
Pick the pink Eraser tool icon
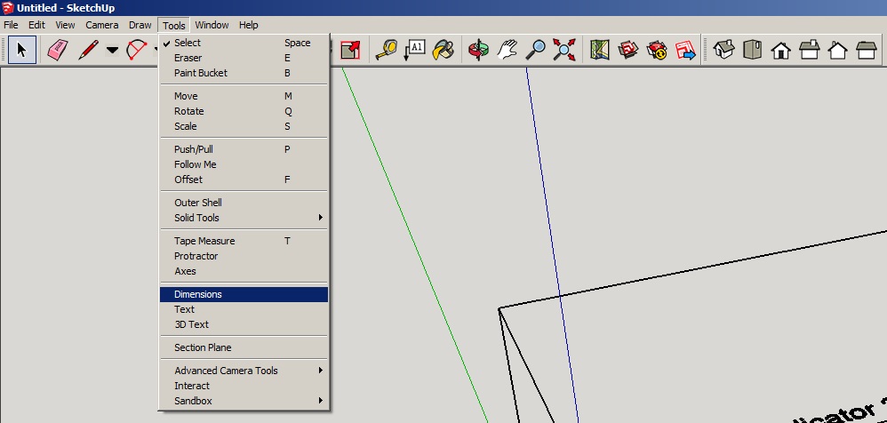57,50
